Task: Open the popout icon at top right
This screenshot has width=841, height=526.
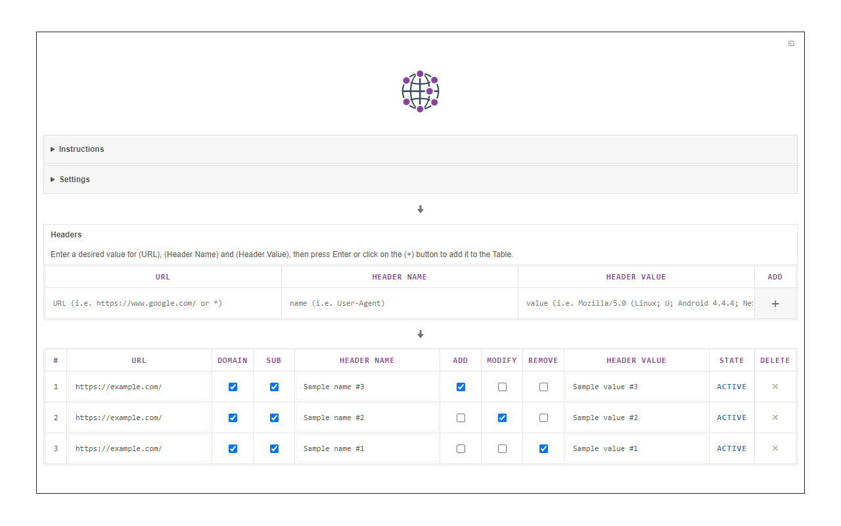Action: tap(790, 43)
